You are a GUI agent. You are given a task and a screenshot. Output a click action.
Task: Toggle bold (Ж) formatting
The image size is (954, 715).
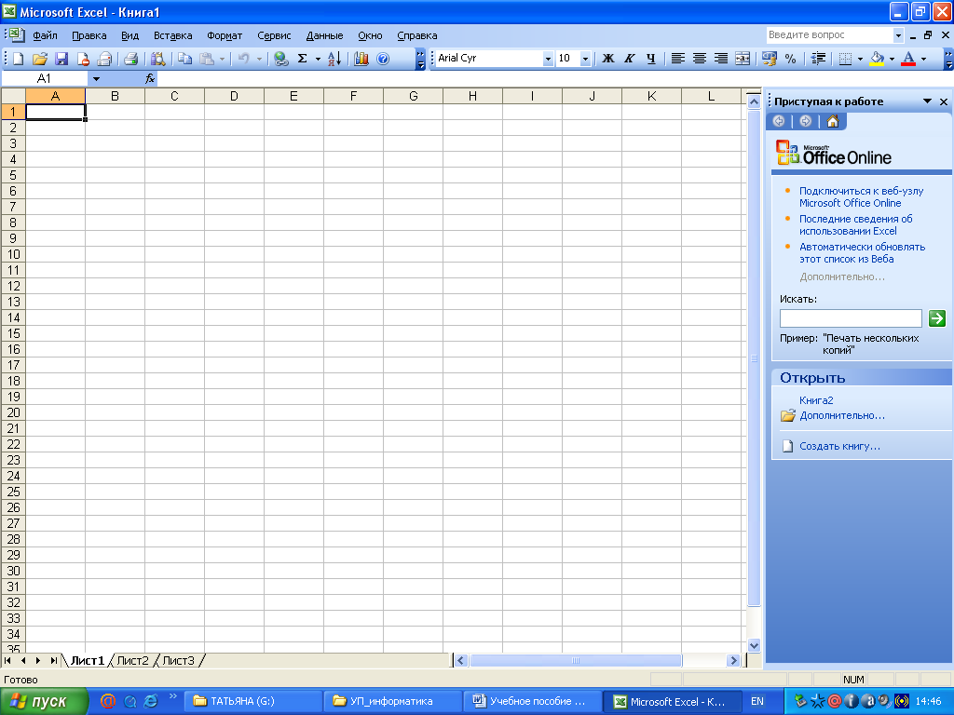[608, 59]
